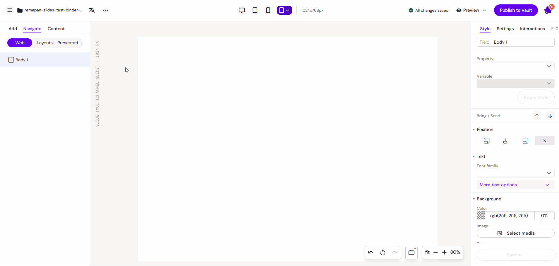Click fit zoom button
The width and height of the screenshot is (559, 266).
(x=427, y=252)
